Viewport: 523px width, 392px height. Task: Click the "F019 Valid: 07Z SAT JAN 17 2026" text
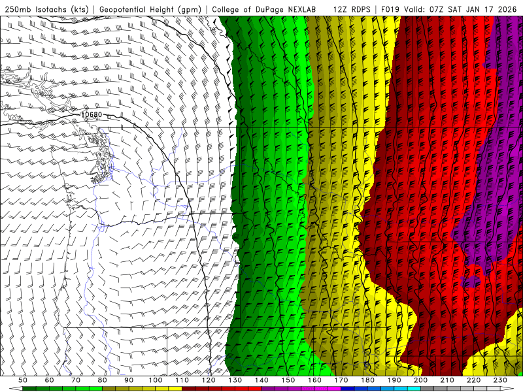(448, 9)
